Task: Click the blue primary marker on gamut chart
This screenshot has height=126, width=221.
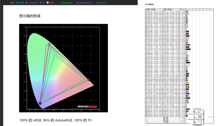Action: [x=40, y=104]
